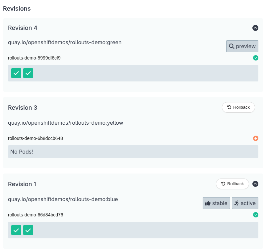Click the green healthy status icon for rollouts-demo-66d84bcd76
Image resolution: width=265 pixels, height=249 pixels.
coord(255,215)
